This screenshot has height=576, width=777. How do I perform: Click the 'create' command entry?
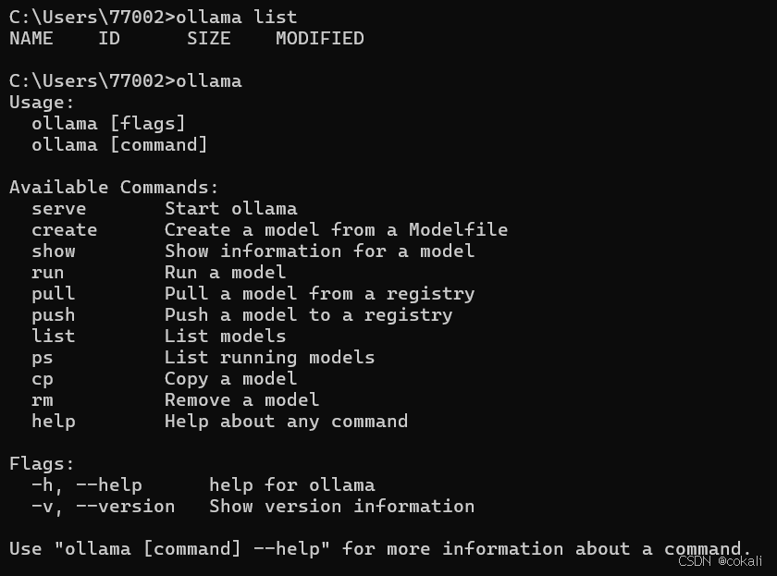coord(65,230)
